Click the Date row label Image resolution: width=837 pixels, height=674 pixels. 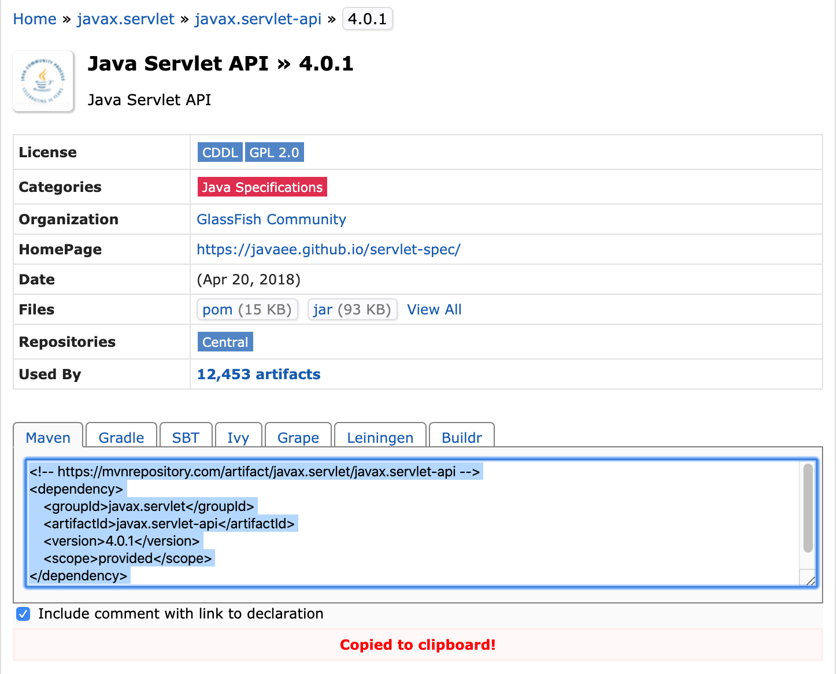click(37, 280)
